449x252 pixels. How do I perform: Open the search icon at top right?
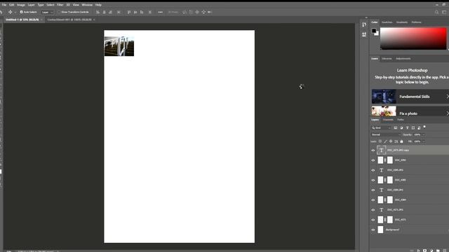pos(436,12)
